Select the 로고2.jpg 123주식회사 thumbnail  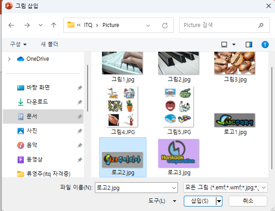(x=122, y=160)
